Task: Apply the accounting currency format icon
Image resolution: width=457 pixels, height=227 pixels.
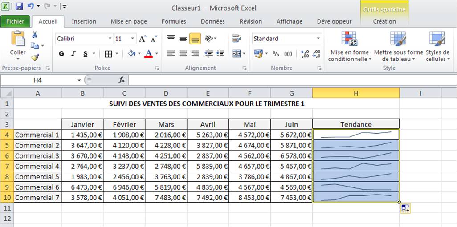Action: (x=258, y=54)
